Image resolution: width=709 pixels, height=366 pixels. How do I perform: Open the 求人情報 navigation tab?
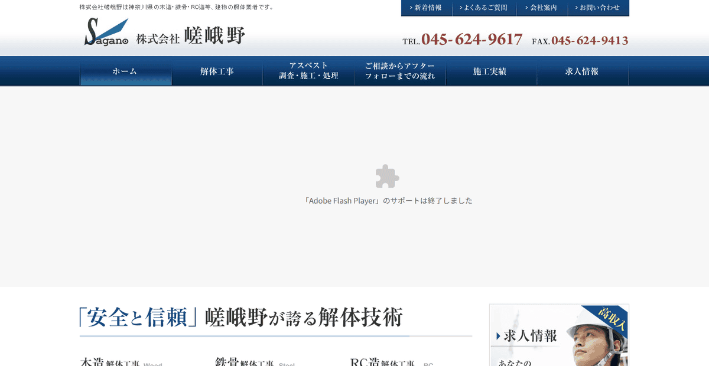[583, 71]
